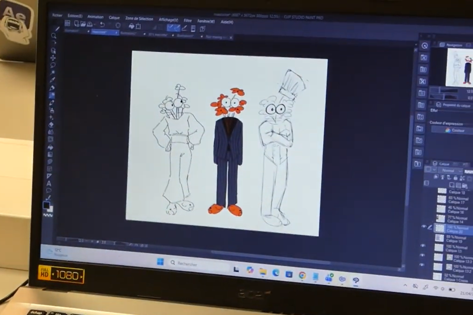Open the palette color dropdown left of Normal
This screenshot has height=315, width=473.
[x=431, y=170]
